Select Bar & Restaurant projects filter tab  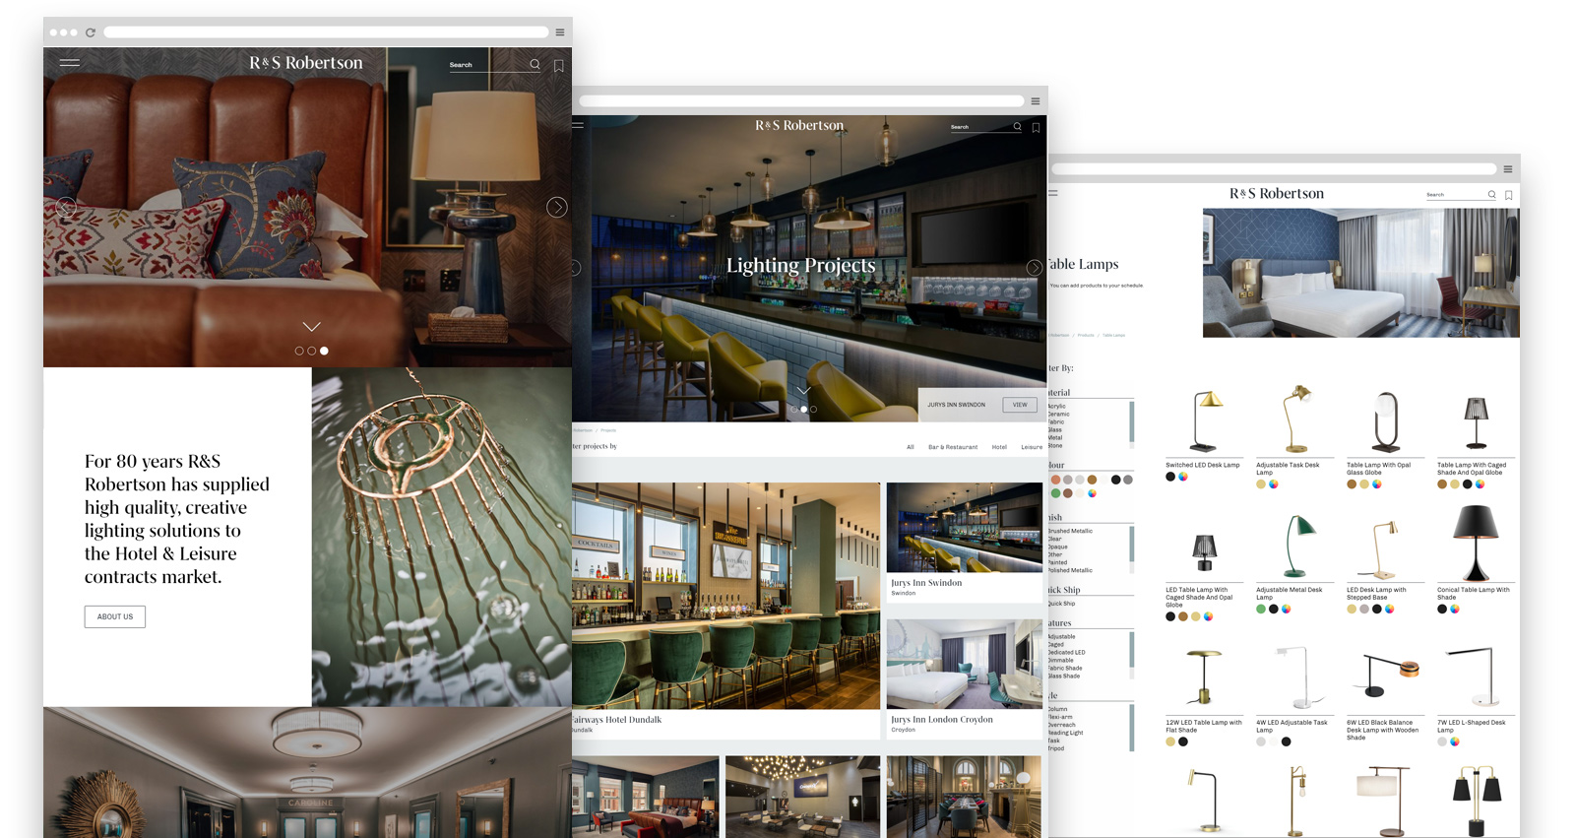tap(953, 447)
